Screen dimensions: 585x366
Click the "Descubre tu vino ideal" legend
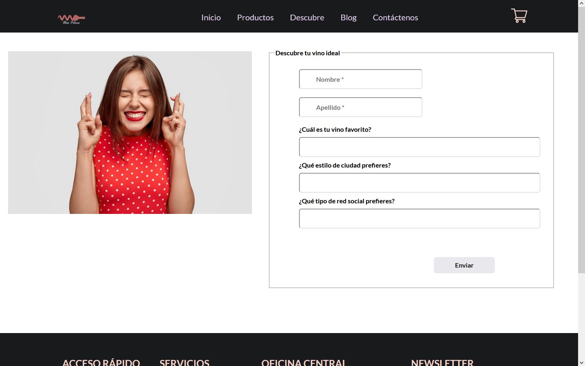308,53
